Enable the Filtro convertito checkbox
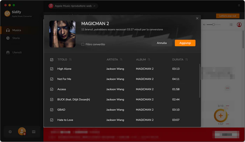245x142 pixels. click(83, 44)
